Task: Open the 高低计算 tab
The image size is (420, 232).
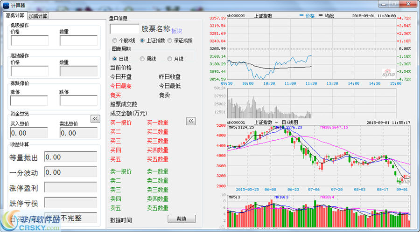Action: (15, 15)
